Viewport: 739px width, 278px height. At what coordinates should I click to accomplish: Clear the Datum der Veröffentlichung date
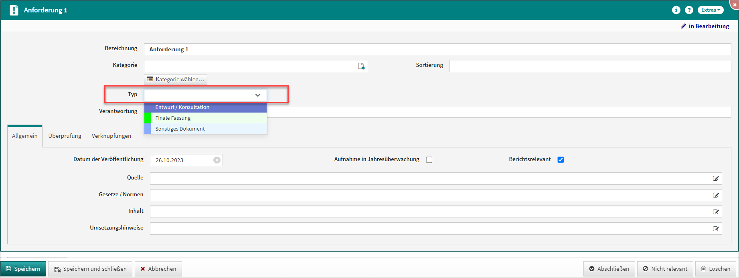[217, 160]
